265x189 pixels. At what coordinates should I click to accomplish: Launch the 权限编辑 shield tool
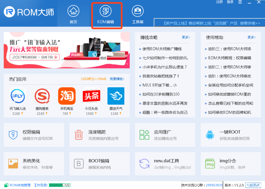coord(34,135)
